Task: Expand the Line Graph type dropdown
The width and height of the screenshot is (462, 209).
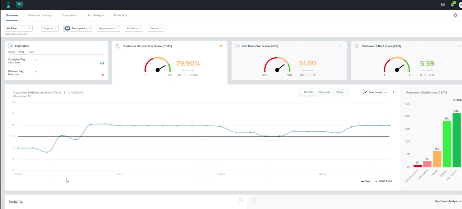Action: [375, 92]
